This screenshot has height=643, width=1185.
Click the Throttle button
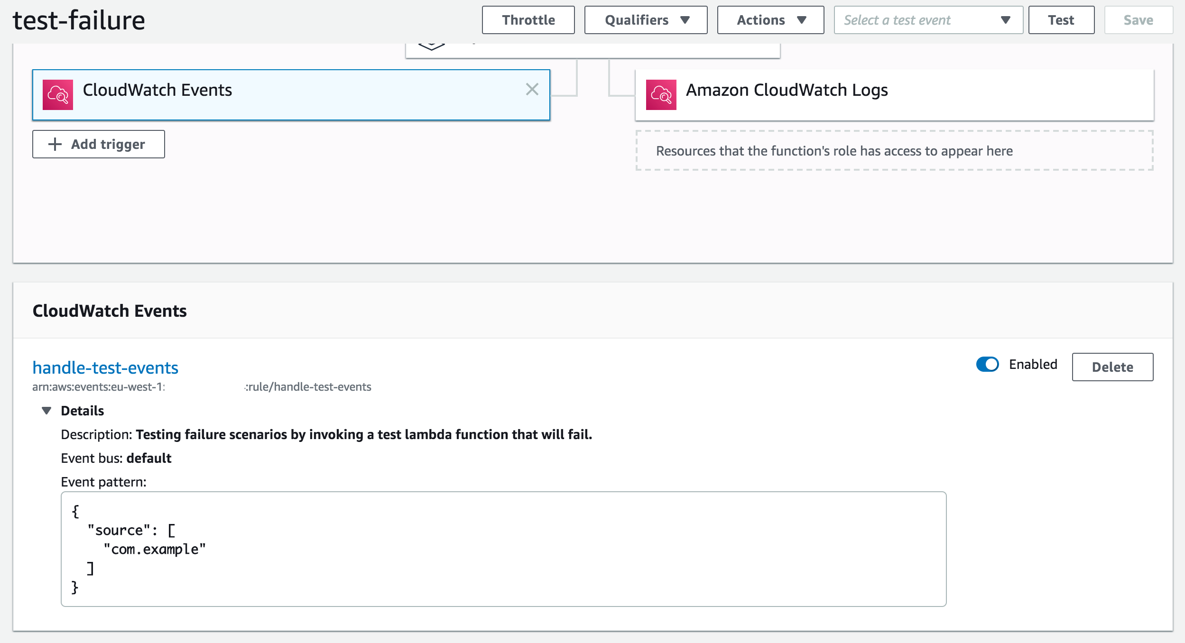pyautogui.click(x=528, y=20)
